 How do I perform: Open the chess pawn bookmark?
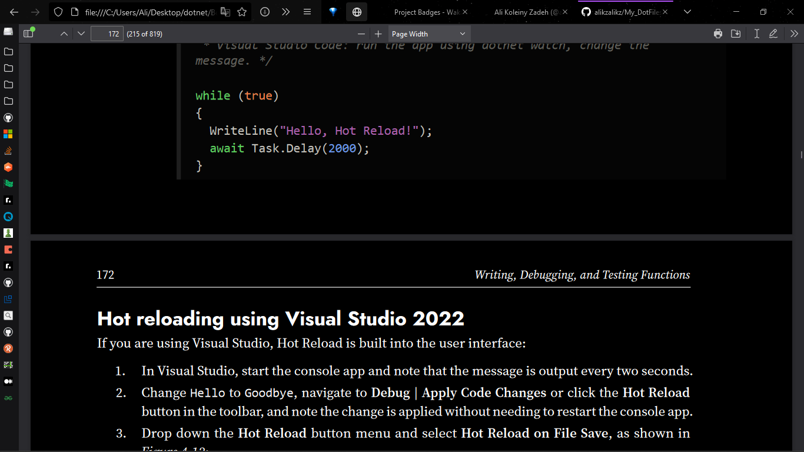(x=8, y=233)
